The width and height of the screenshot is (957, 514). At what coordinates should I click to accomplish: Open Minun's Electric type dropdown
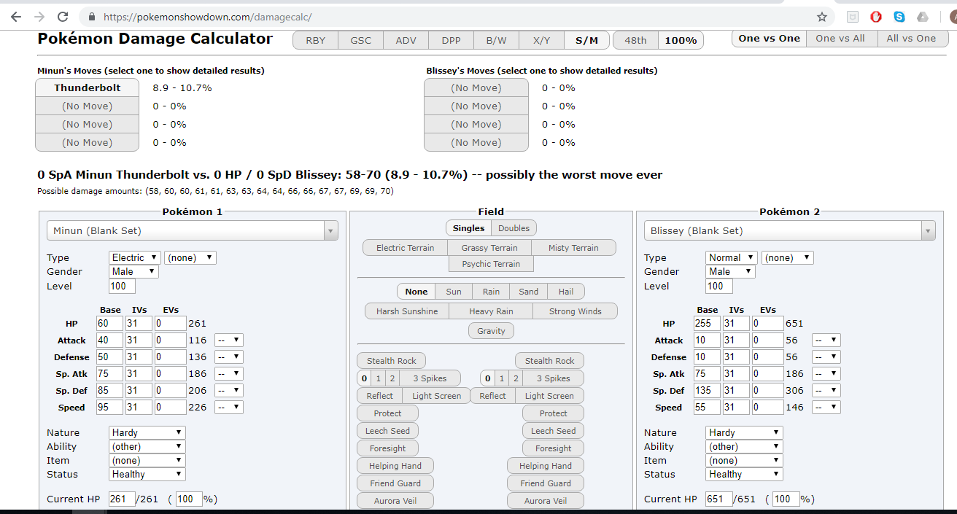tap(135, 257)
